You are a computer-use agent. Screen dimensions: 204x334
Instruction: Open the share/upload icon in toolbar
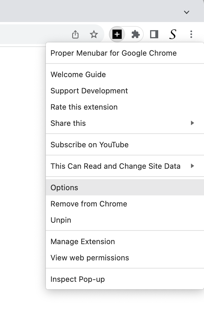[x=75, y=34]
